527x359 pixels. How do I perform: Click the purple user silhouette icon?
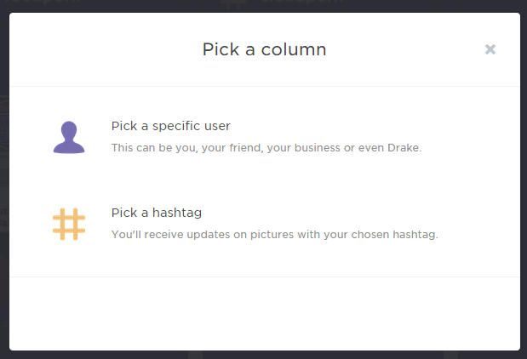tap(69, 137)
